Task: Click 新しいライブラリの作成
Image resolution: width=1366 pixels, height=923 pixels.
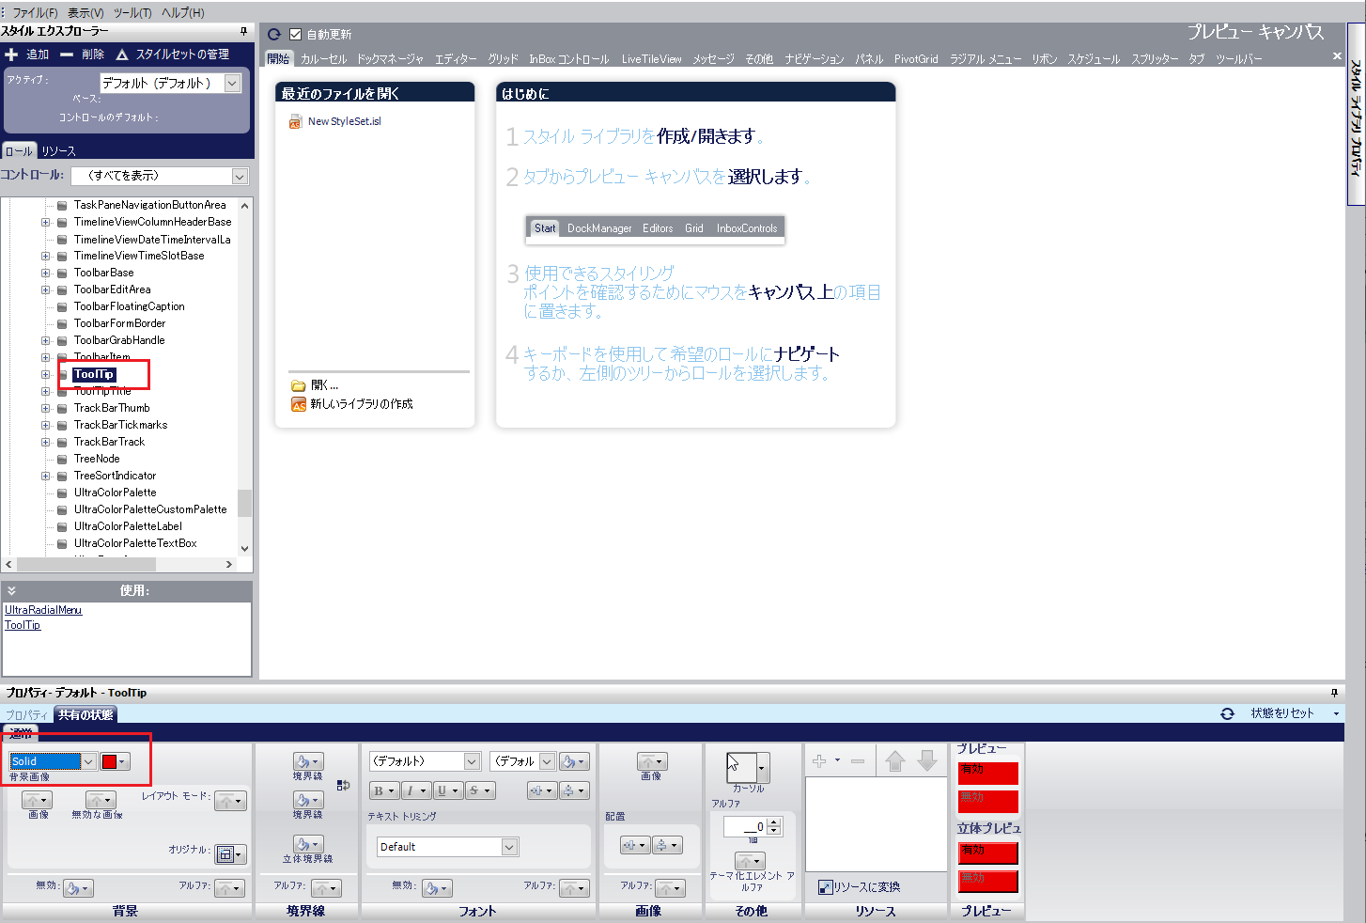Action: tap(361, 403)
